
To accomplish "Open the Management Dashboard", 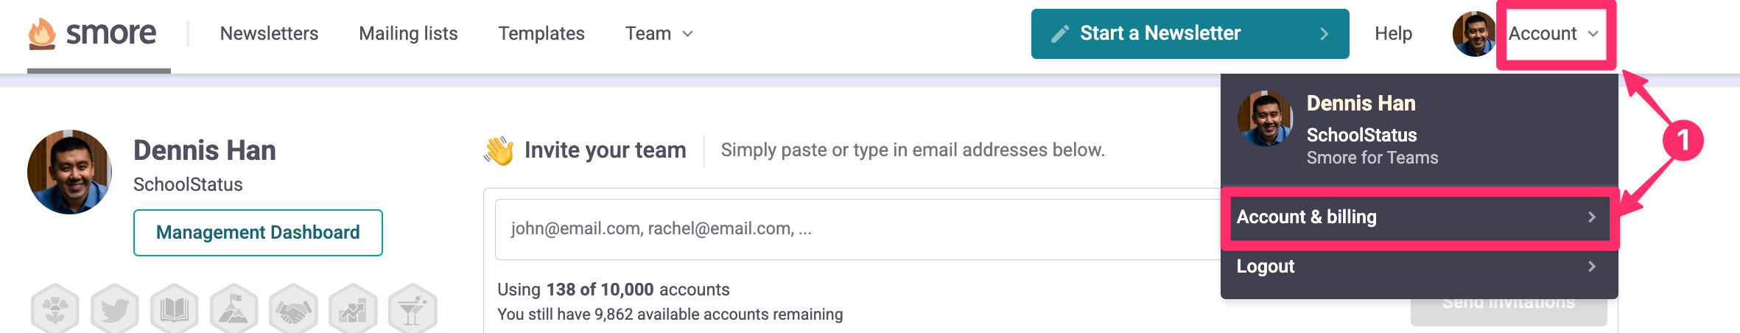I will click(x=258, y=233).
